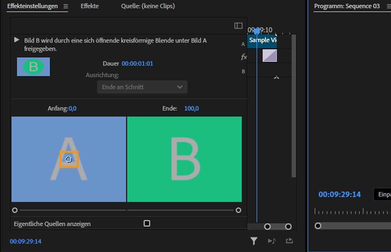This screenshot has height=252, width=391.
Task: Click the 00:09:29:14 timecode in effect controls
Action: click(26, 241)
